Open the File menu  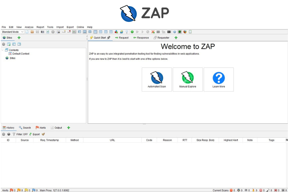(4, 27)
